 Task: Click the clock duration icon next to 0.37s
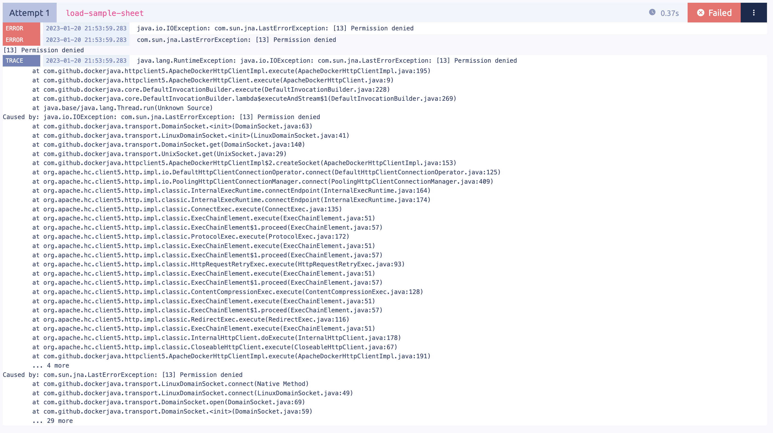653,13
